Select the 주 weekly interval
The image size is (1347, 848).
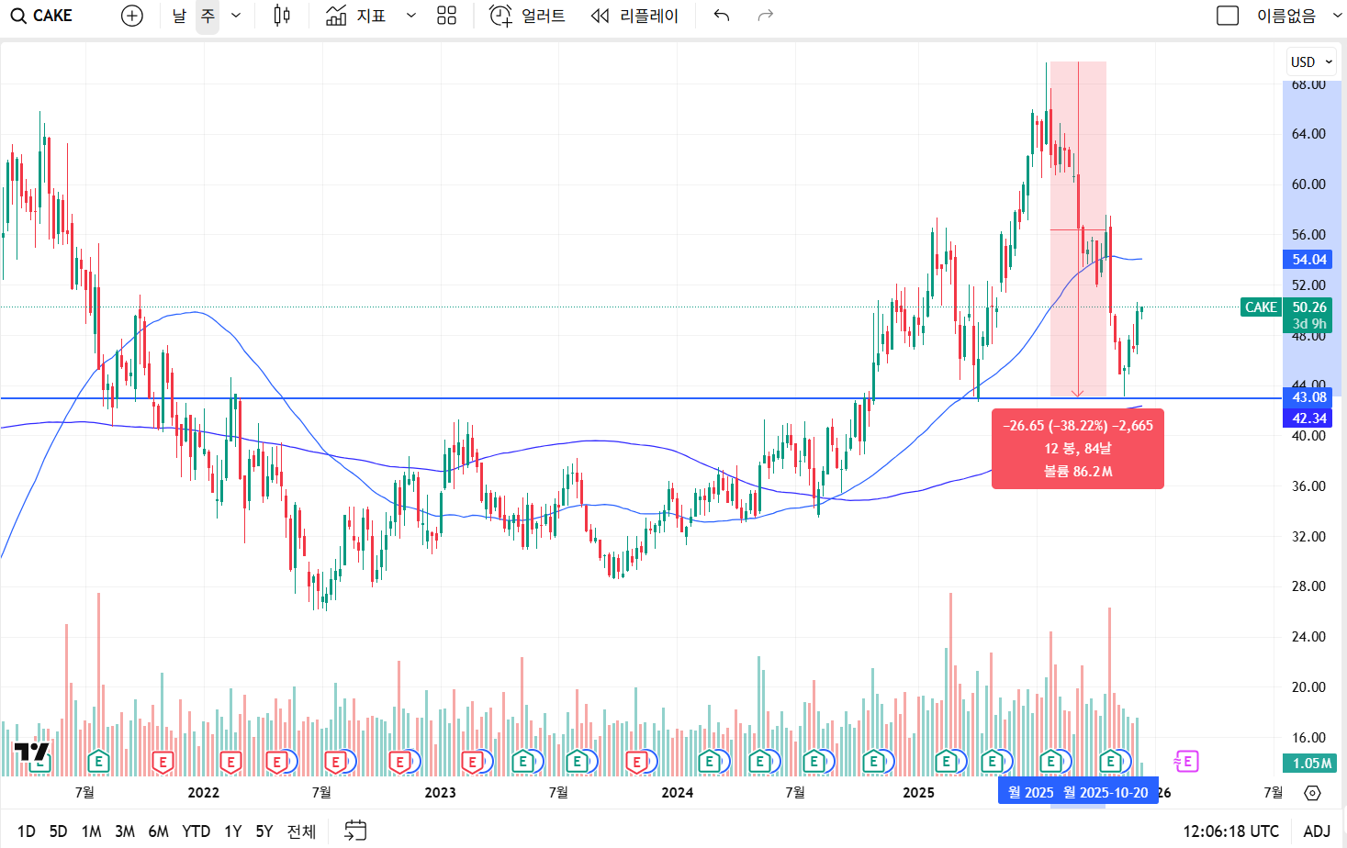click(x=208, y=16)
